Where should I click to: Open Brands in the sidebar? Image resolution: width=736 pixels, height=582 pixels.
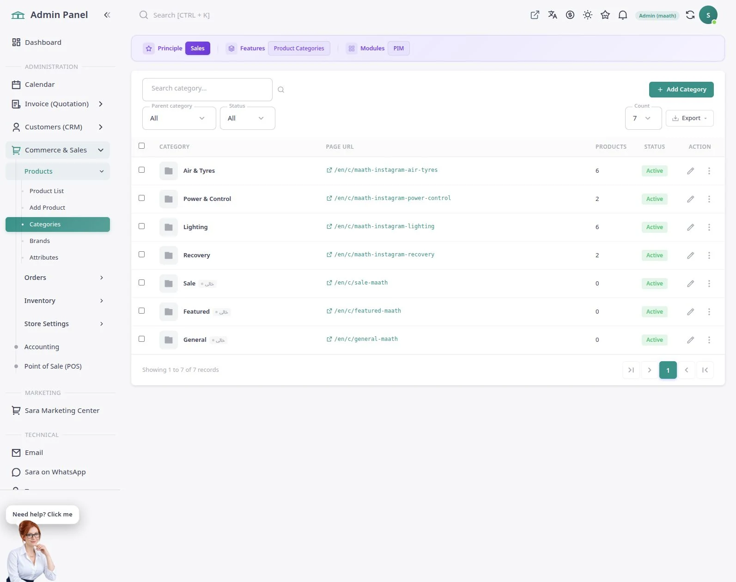pyautogui.click(x=40, y=241)
